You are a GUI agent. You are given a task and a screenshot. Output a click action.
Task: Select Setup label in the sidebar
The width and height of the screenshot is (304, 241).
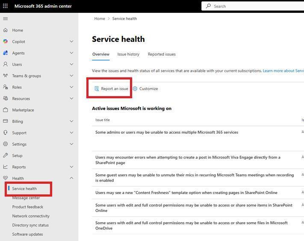point(17,156)
